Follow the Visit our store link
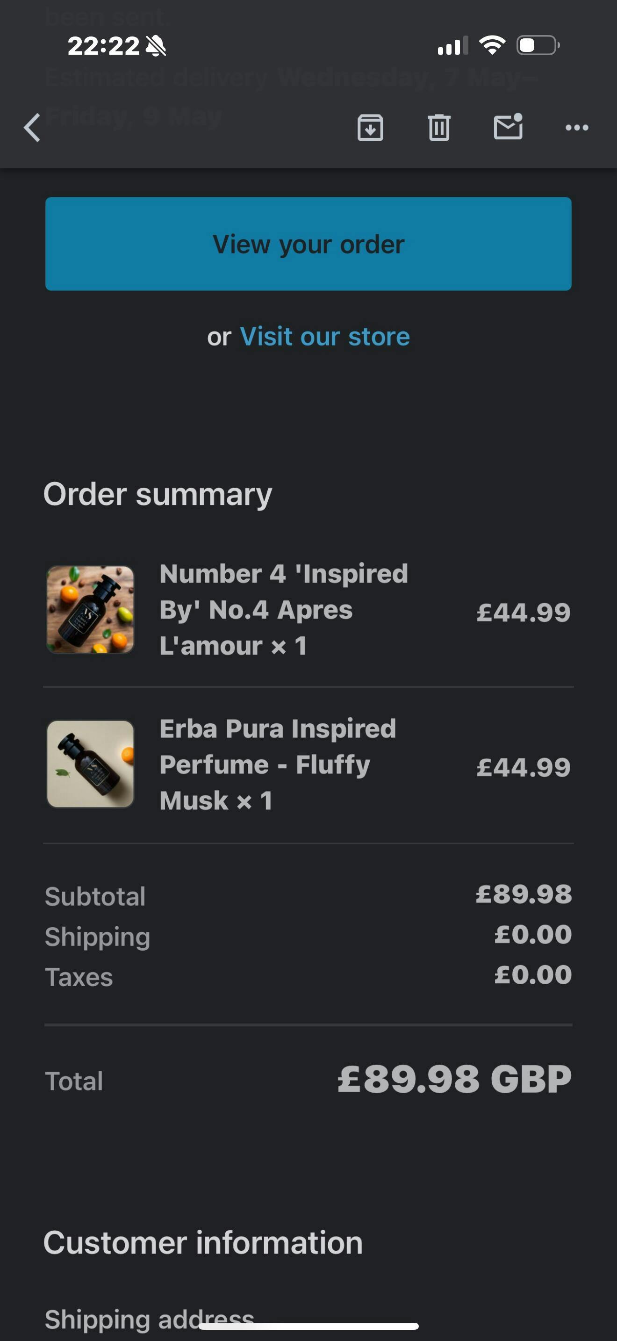This screenshot has width=617, height=1341. [325, 337]
